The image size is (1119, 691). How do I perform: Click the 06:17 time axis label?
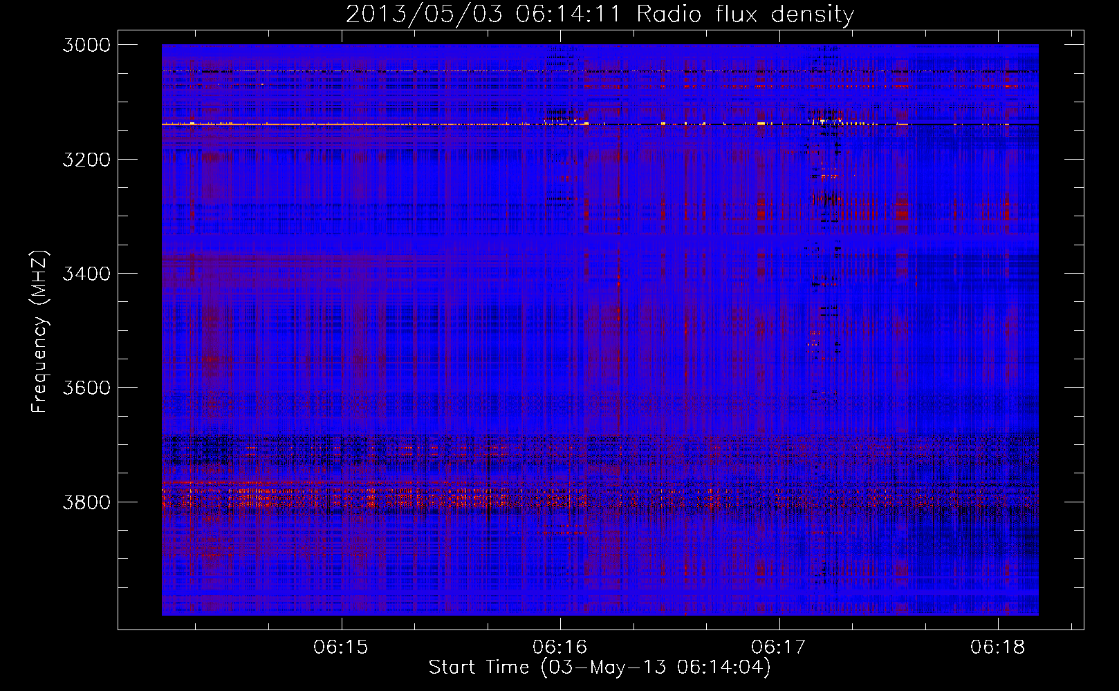point(779,647)
